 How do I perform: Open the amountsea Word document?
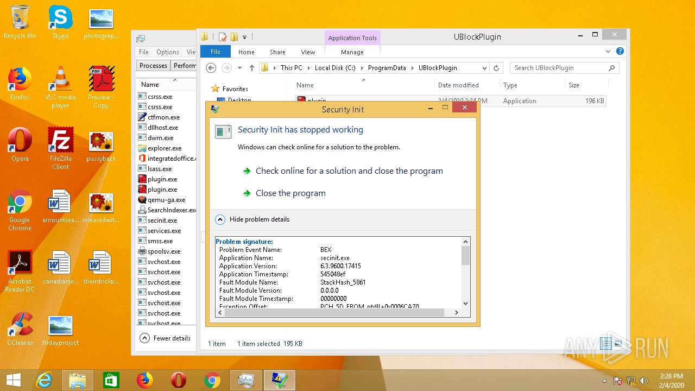point(60,206)
